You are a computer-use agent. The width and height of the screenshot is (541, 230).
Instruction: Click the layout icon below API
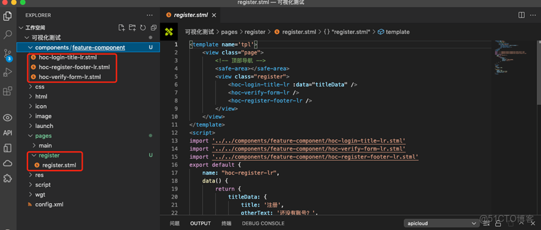point(8,148)
